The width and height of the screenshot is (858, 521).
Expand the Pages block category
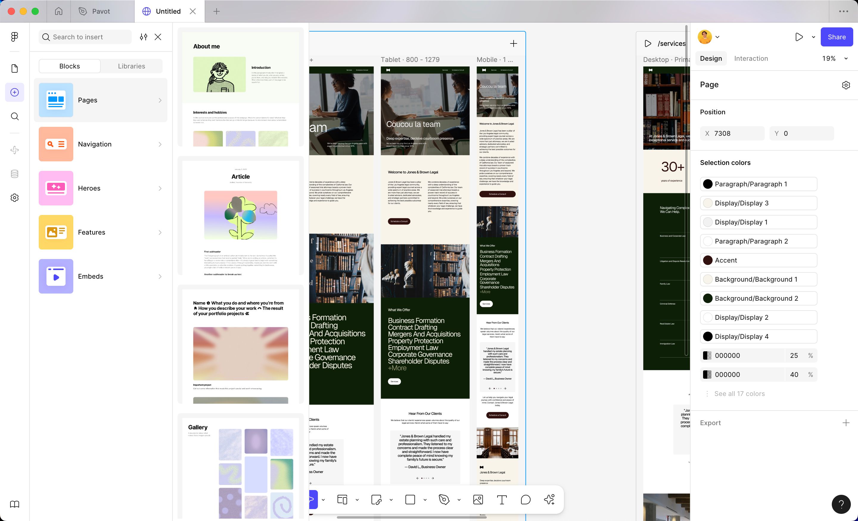pyautogui.click(x=101, y=100)
